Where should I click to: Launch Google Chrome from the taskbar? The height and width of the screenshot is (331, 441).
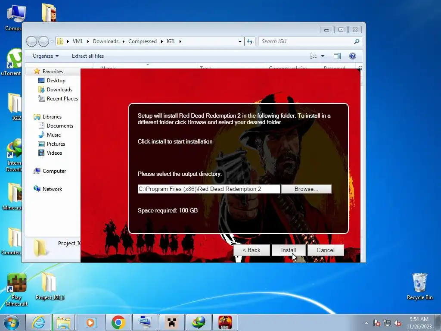pyautogui.click(x=118, y=322)
